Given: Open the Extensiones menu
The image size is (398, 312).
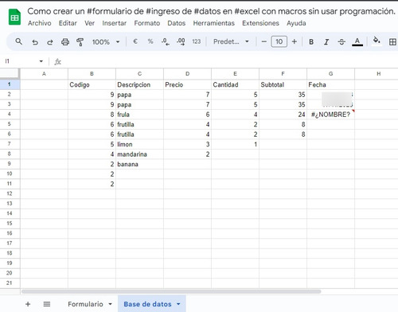Looking at the screenshot, I should 260,23.
